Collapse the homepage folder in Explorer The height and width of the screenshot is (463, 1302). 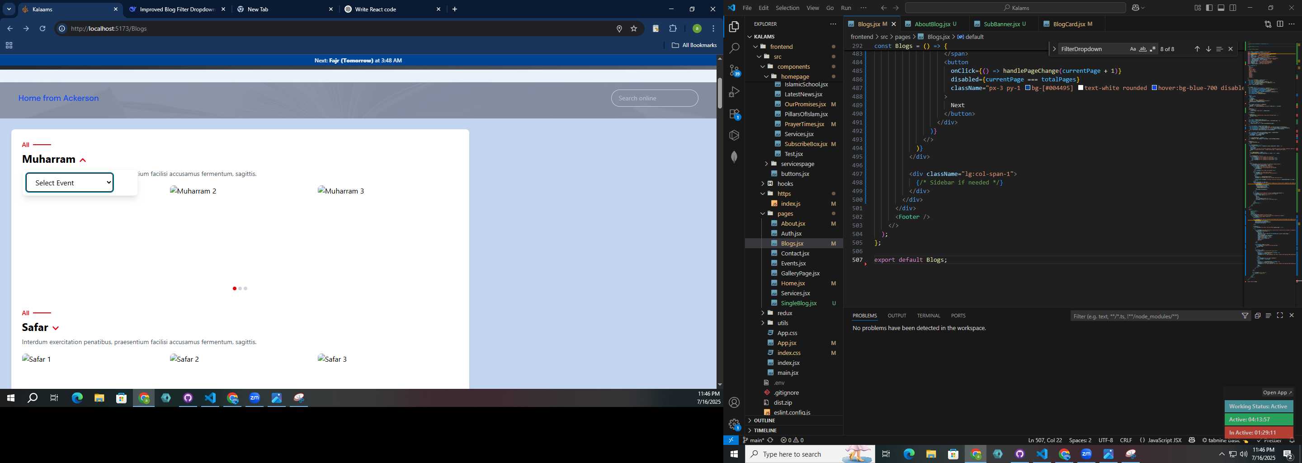(795, 76)
